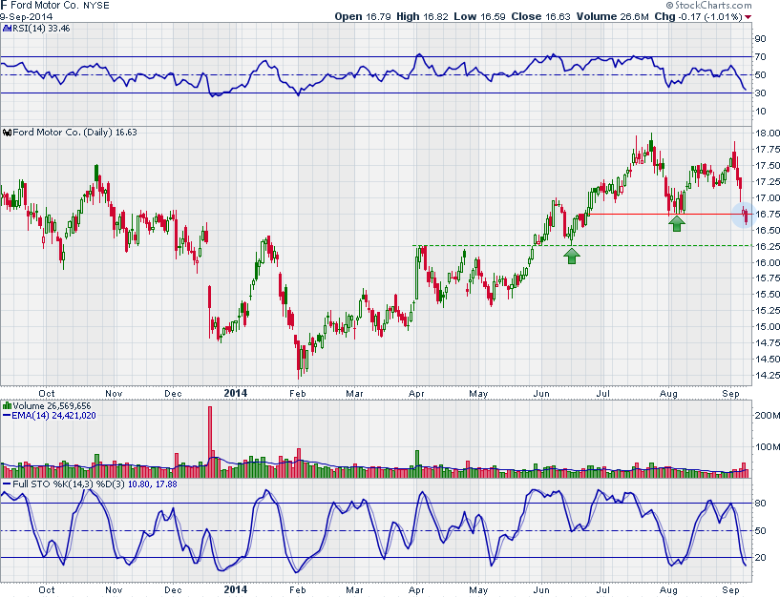Click the 'Close 16.63' value in header
780x597 pixels.
tap(540, 16)
